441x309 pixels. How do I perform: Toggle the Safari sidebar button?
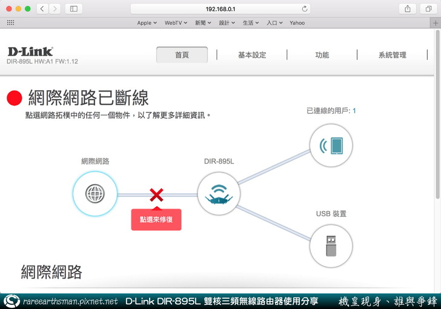click(x=74, y=9)
